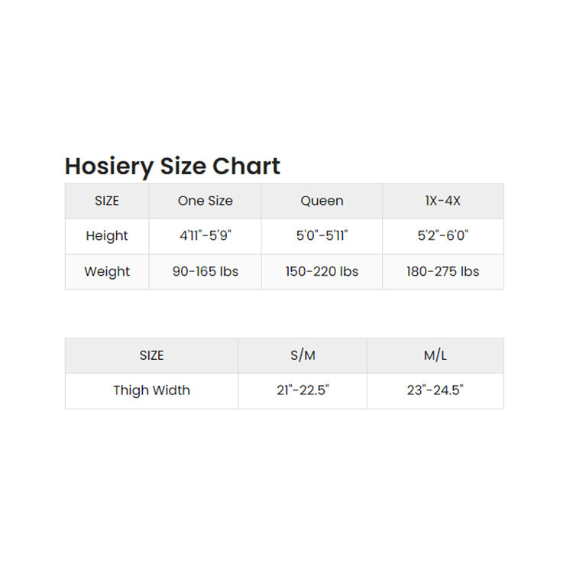Viewport: 573px width, 573px height.
Task: Click the S/M column header
Action: (x=303, y=355)
